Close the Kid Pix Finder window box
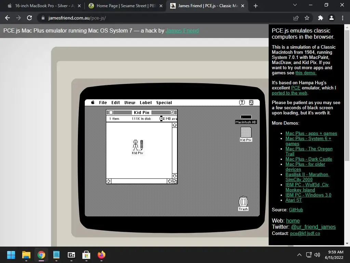 [x=111, y=112]
